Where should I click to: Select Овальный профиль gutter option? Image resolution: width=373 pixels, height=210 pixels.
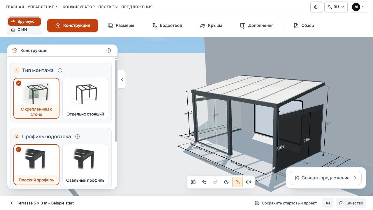(85, 164)
